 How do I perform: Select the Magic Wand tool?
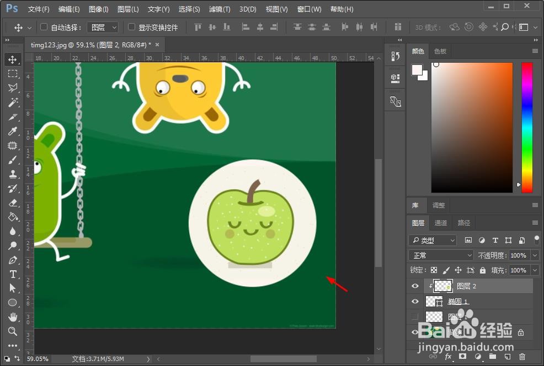tap(13, 102)
